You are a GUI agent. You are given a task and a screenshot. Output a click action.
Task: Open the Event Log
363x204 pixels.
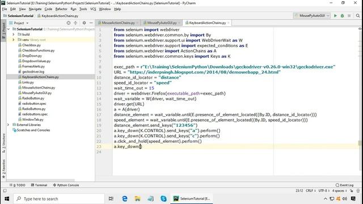click(x=344, y=185)
